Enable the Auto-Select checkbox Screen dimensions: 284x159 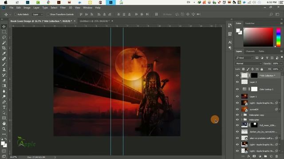(x=16, y=14)
